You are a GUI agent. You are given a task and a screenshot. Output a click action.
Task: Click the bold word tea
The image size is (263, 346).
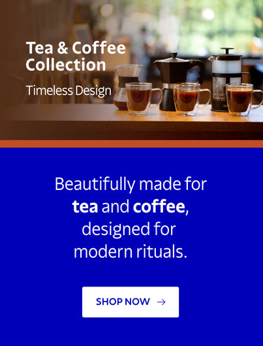[85, 207]
